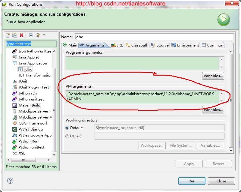The width and height of the screenshot is (241, 192).
Task: Click the Maven Build icon
Action: click(15, 105)
